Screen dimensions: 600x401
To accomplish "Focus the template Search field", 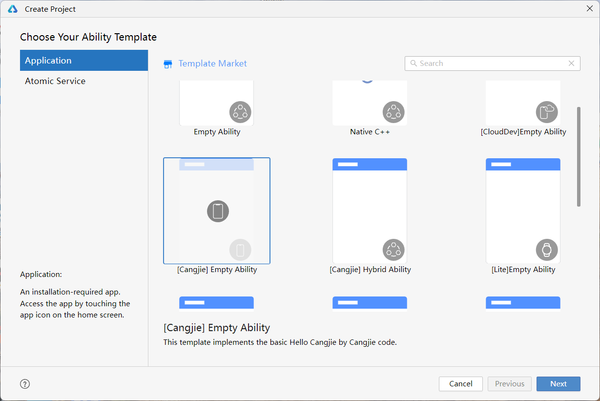I will coord(493,63).
